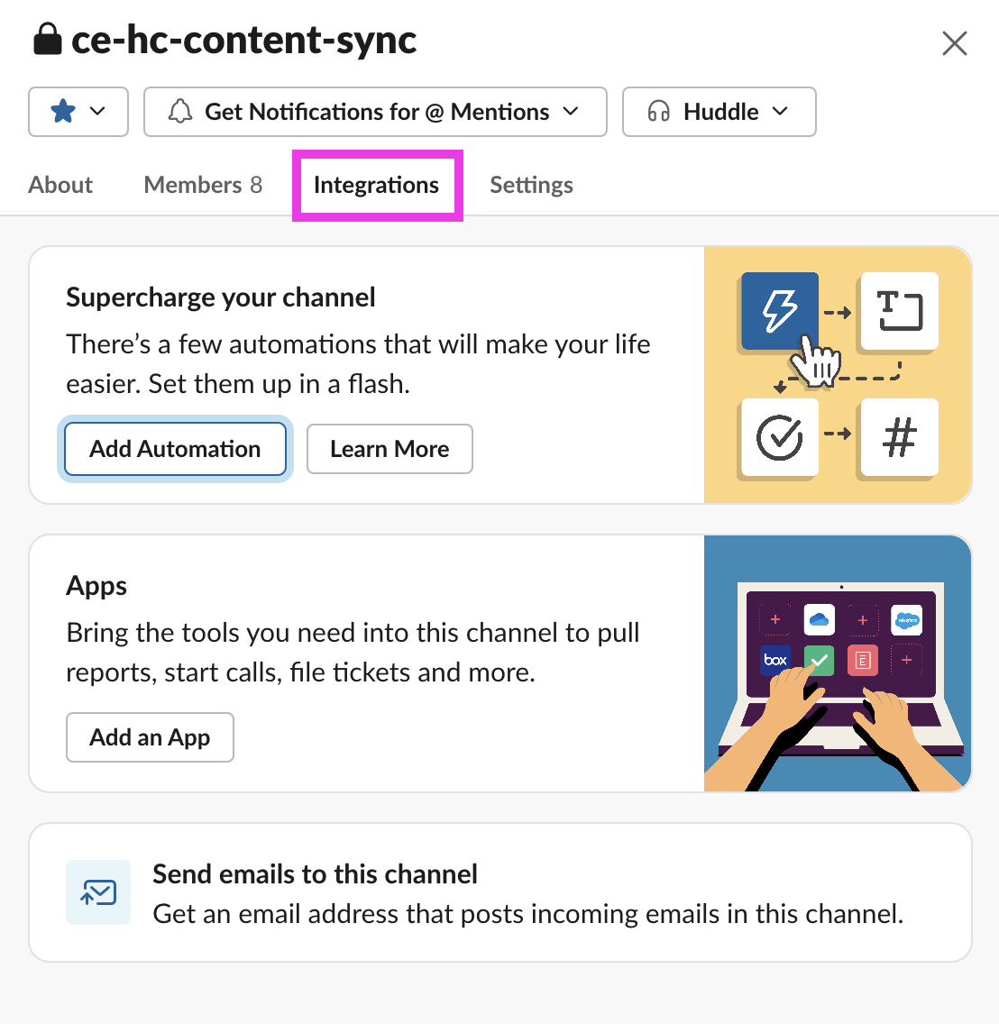This screenshot has width=999, height=1024.
Task: Click the Box app icon on the laptop illustration
Action: 774,660
